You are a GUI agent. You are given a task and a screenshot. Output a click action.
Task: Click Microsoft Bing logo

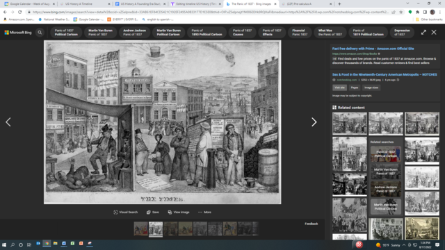coord(18,33)
